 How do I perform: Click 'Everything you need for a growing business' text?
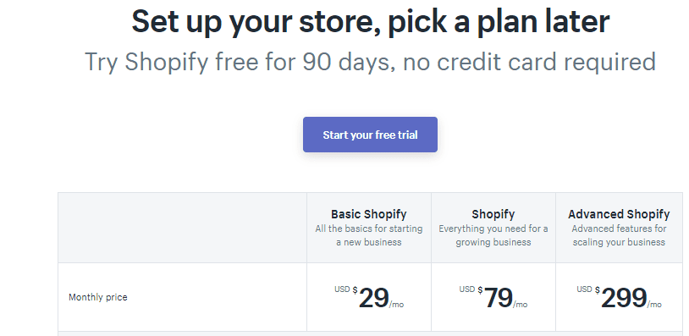tap(493, 235)
